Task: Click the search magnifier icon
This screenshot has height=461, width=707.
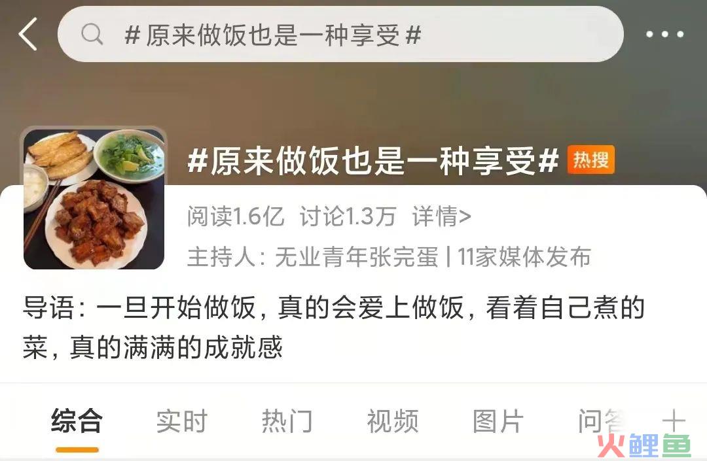Action: 92,34
